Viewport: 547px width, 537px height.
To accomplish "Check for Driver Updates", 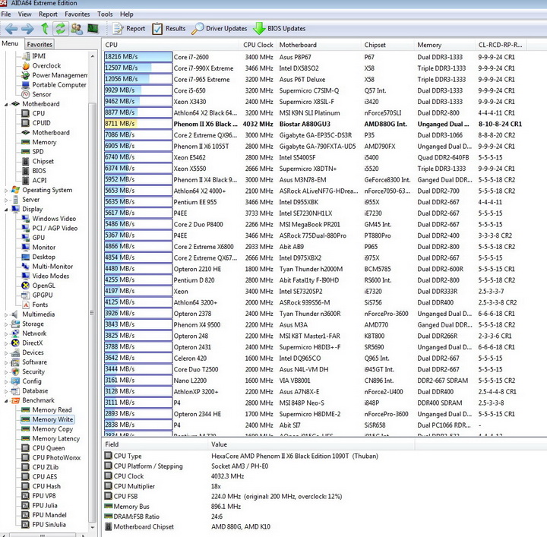I will [219, 29].
